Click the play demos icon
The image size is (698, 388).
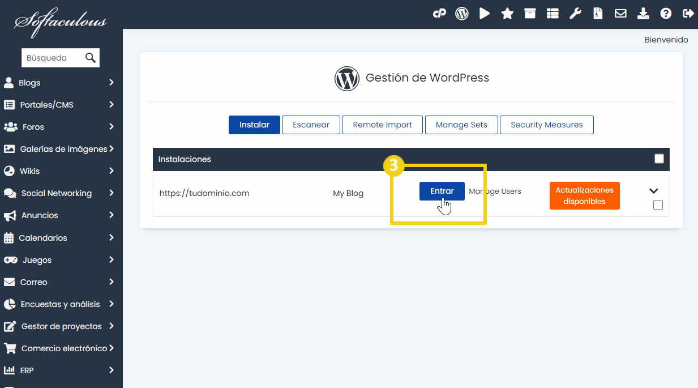[485, 14]
